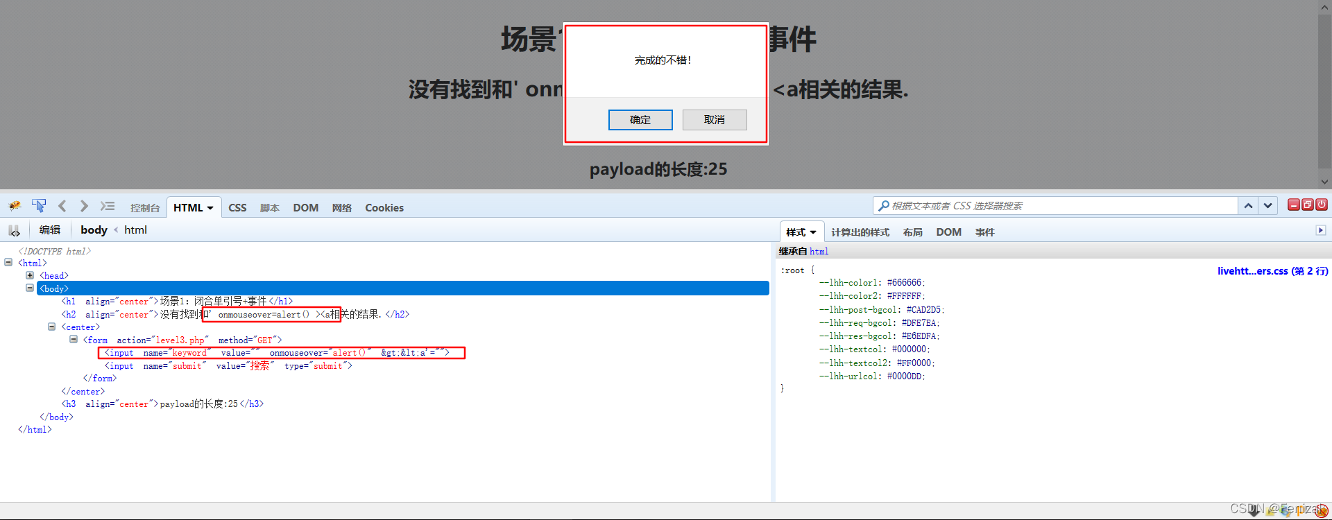Select html in the breadcrumb path

(135, 230)
